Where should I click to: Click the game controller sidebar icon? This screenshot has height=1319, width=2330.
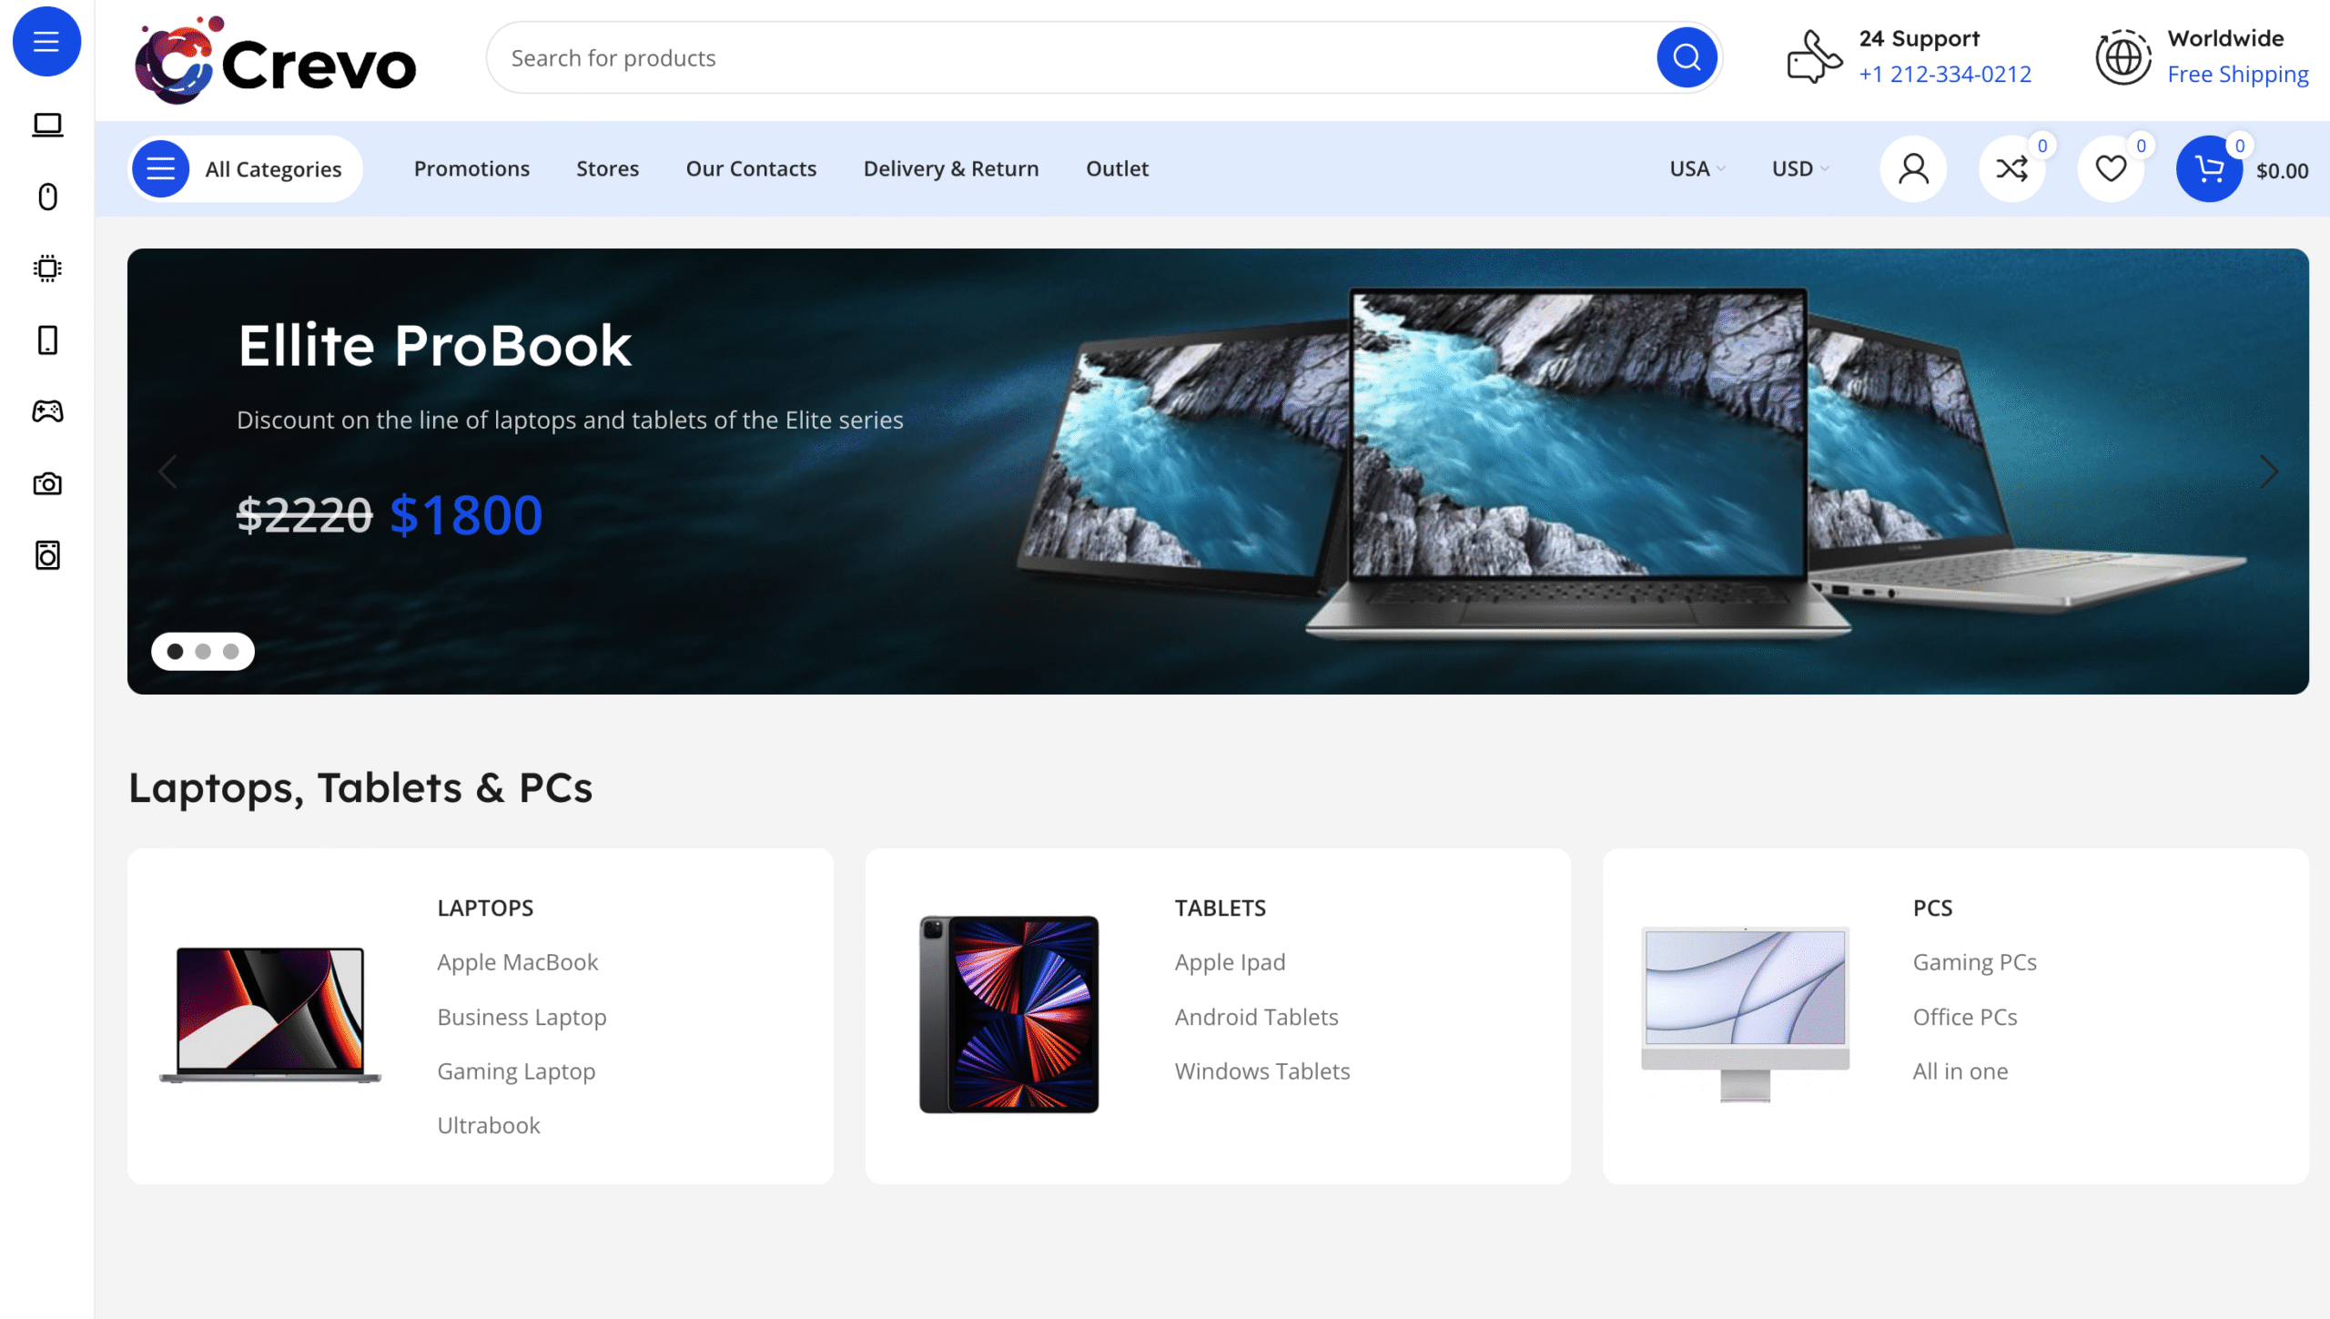coord(47,411)
